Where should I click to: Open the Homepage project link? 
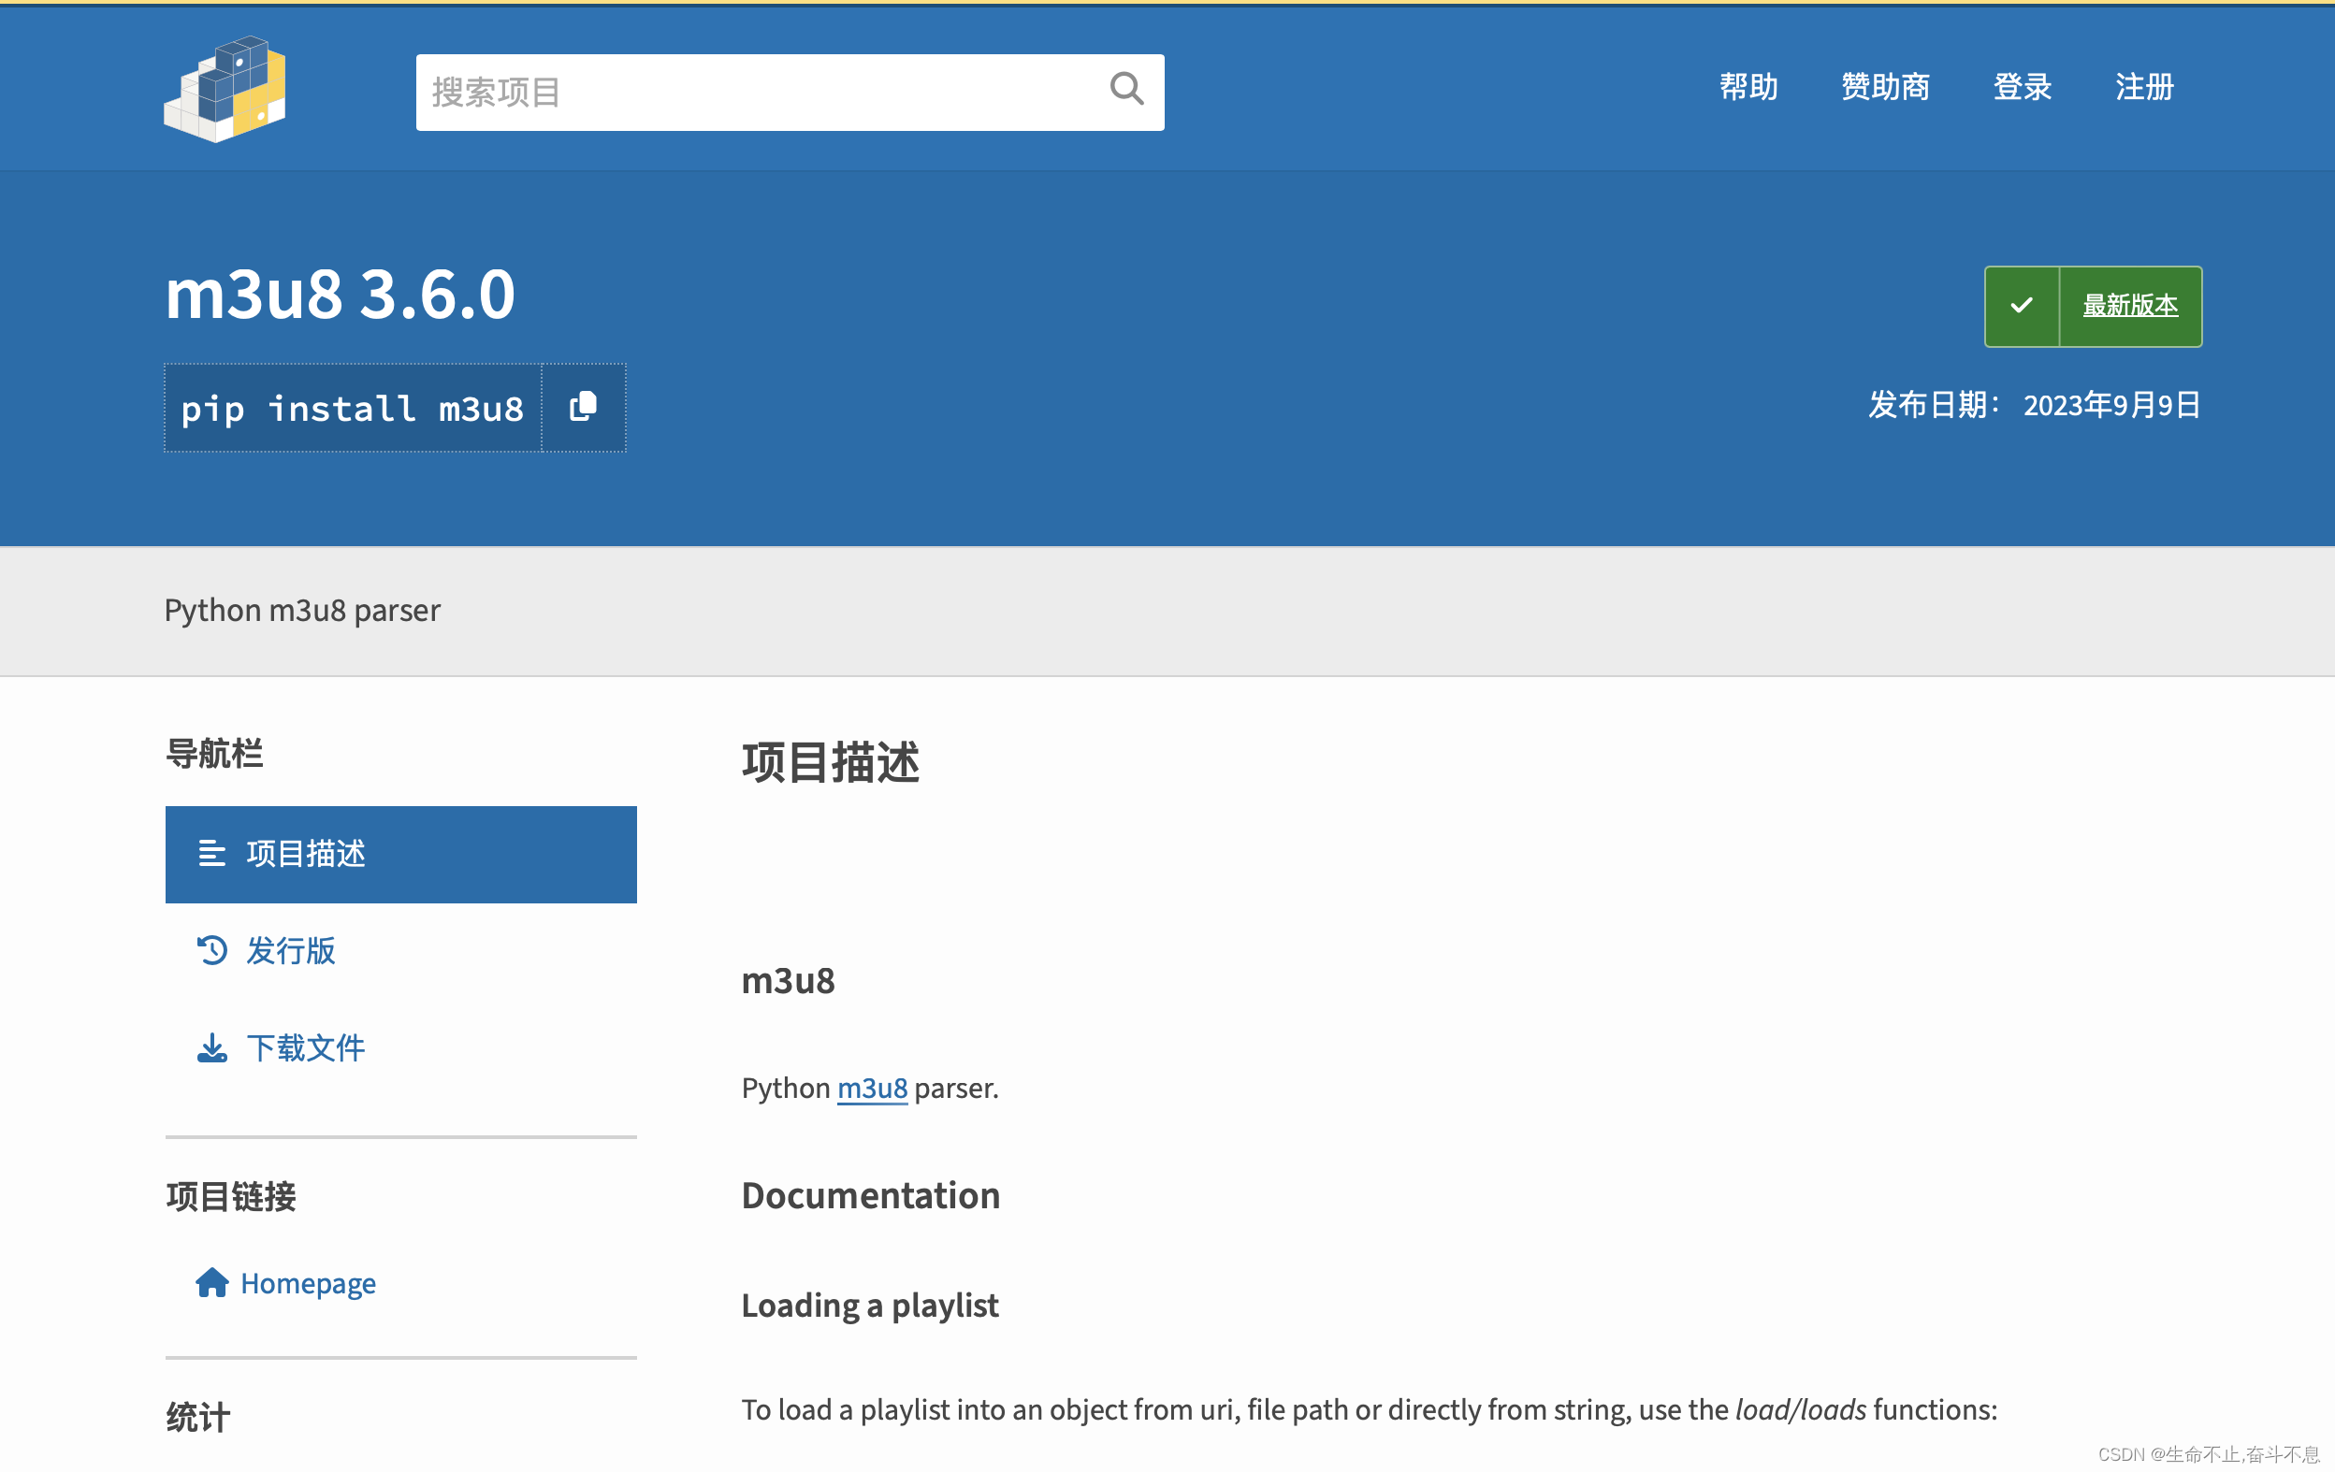click(x=308, y=1283)
